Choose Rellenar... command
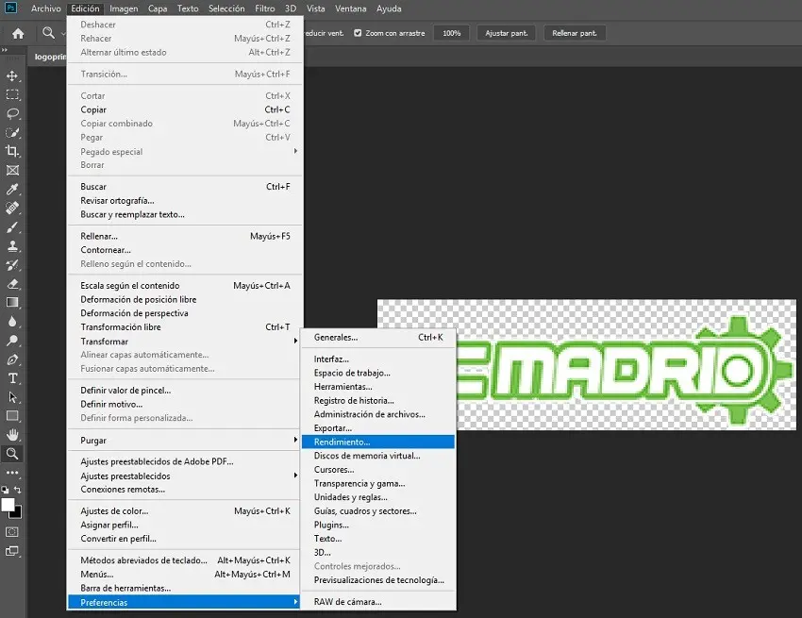Viewport: 802px width, 618px height. (x=184, y=237)
